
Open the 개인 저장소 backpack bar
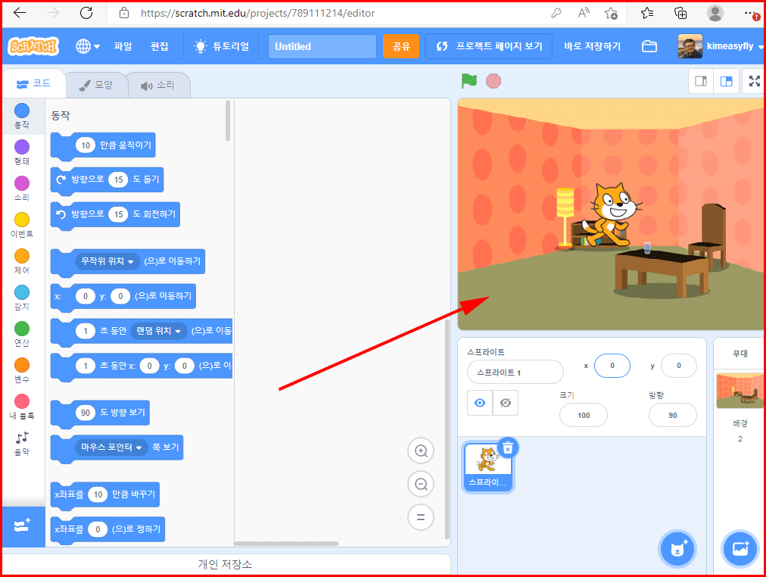pos(225,564)
